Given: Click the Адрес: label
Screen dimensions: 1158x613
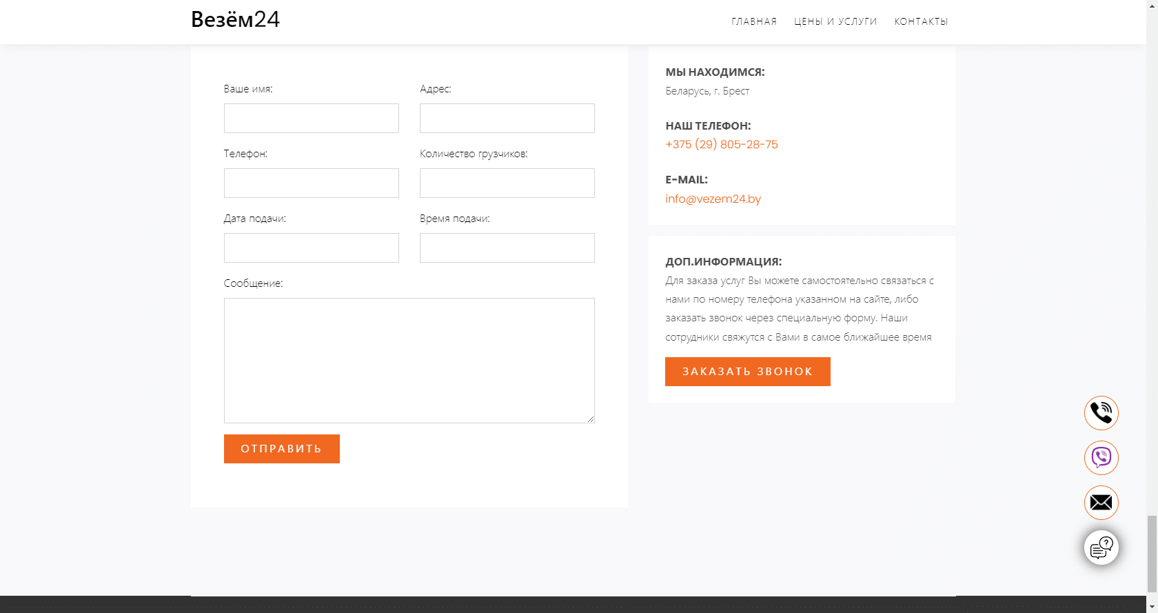Looking at the screenshot, I should (x=436, y=89).
